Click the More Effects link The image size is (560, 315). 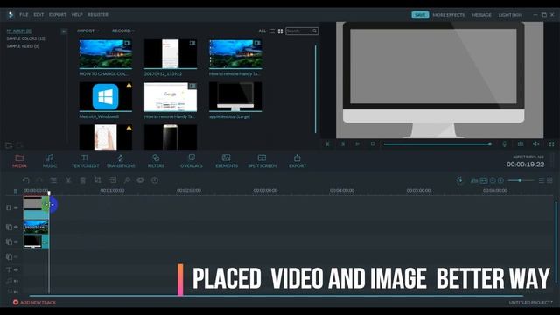point(449,15)
